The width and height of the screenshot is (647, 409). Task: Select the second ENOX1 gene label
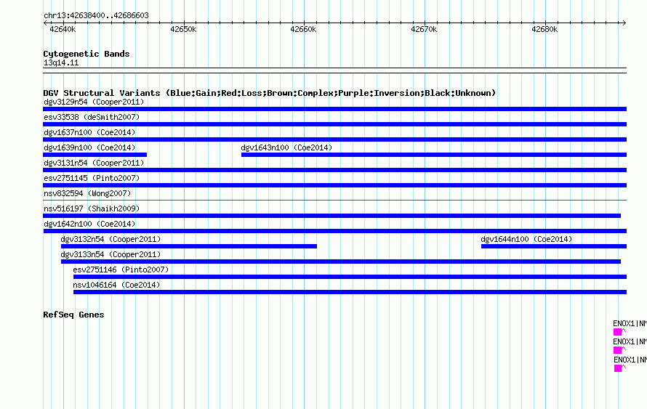(630, 341)
